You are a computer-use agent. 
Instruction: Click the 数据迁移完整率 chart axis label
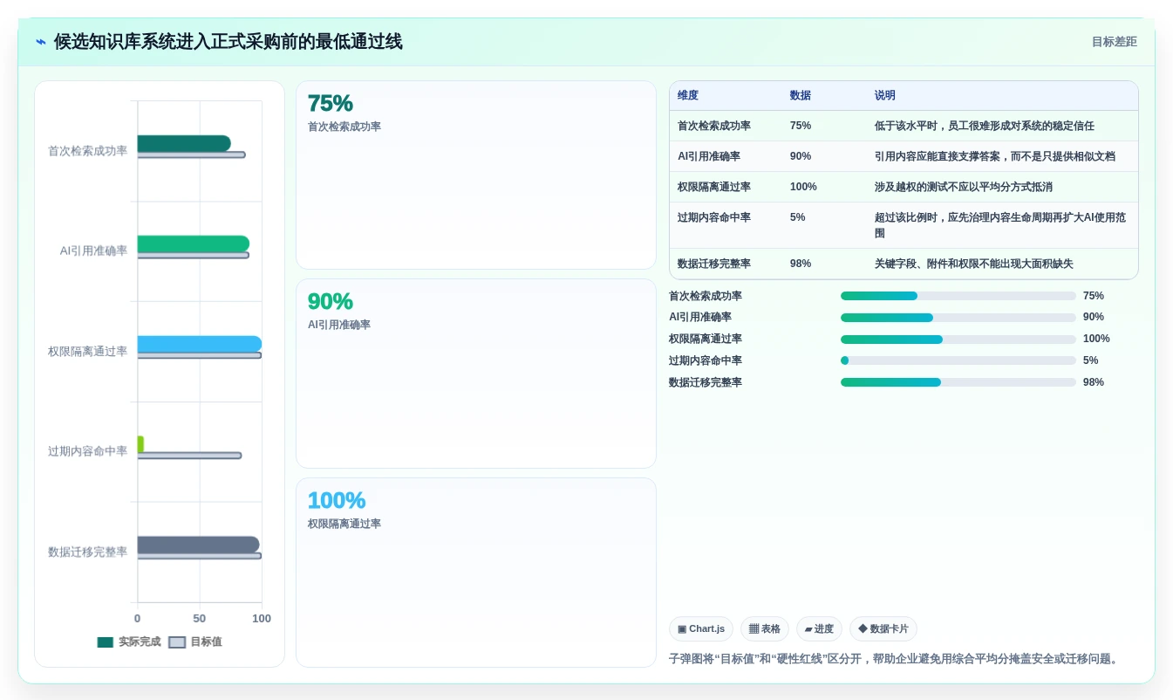click(87, 552)
